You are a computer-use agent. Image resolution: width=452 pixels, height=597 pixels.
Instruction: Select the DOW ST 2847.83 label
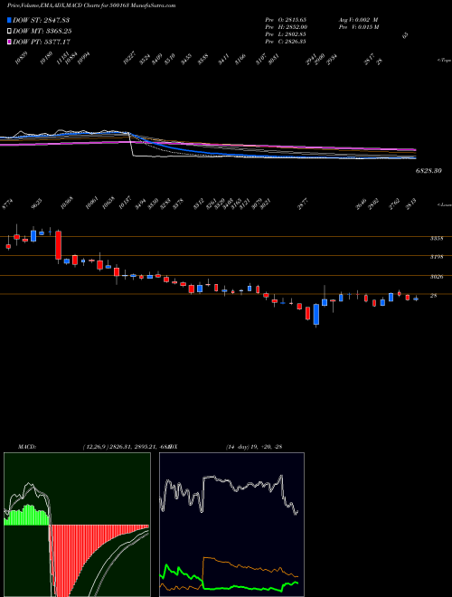point(41,20)
